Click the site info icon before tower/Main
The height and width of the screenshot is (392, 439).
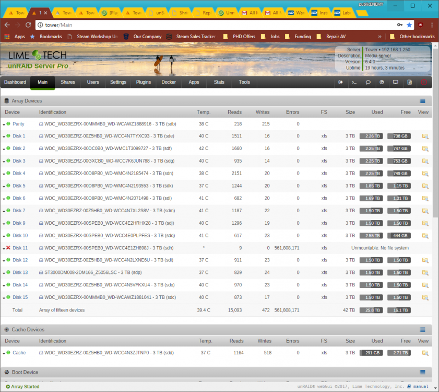pos(40,25)
